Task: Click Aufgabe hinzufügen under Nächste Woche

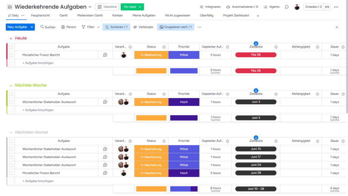Action: 38,110
